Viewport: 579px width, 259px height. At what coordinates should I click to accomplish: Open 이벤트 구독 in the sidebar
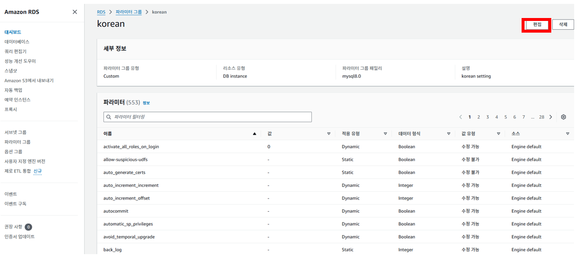click(x=16, y=203)
